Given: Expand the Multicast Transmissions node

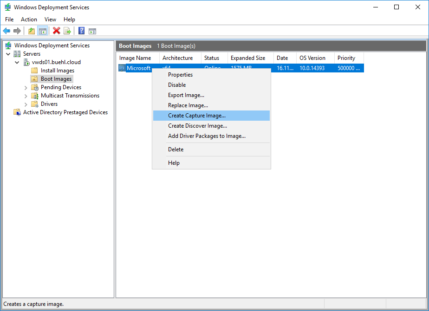Looking at the screenshot, I should pyautogui.click(x=26, y=96).
